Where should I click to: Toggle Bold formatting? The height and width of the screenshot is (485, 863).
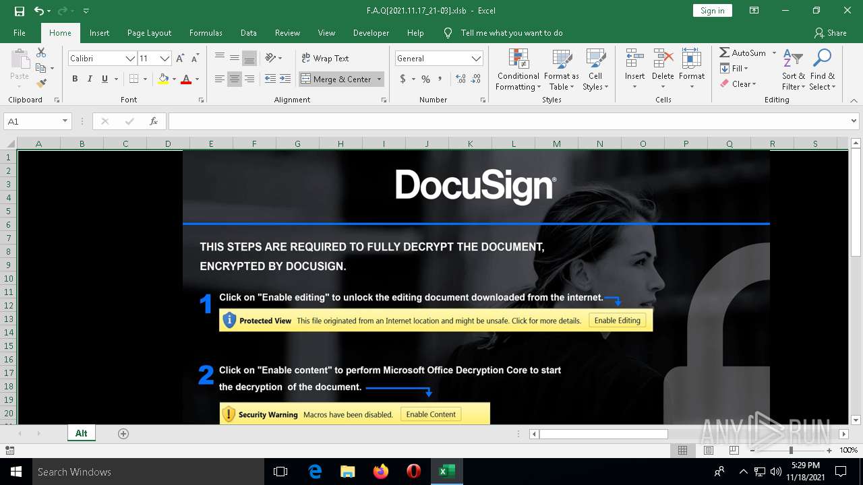tap(75, 79)
